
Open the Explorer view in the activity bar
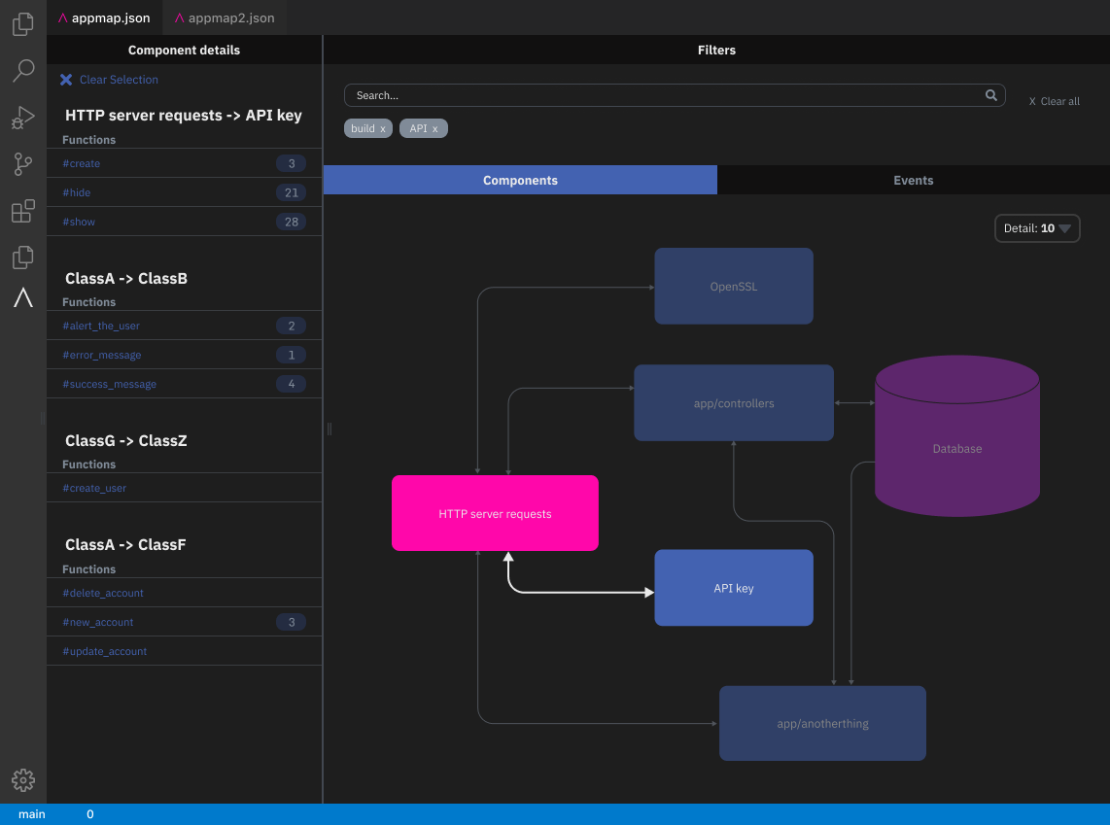[x=22, y=23]
